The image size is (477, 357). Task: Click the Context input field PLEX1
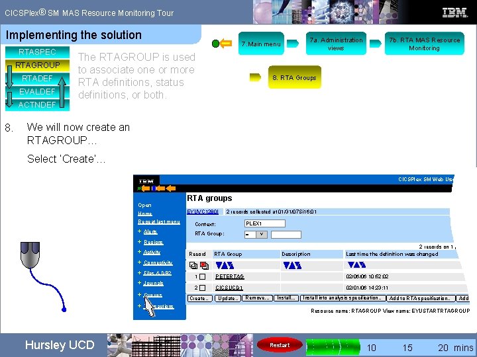[264, 223]
